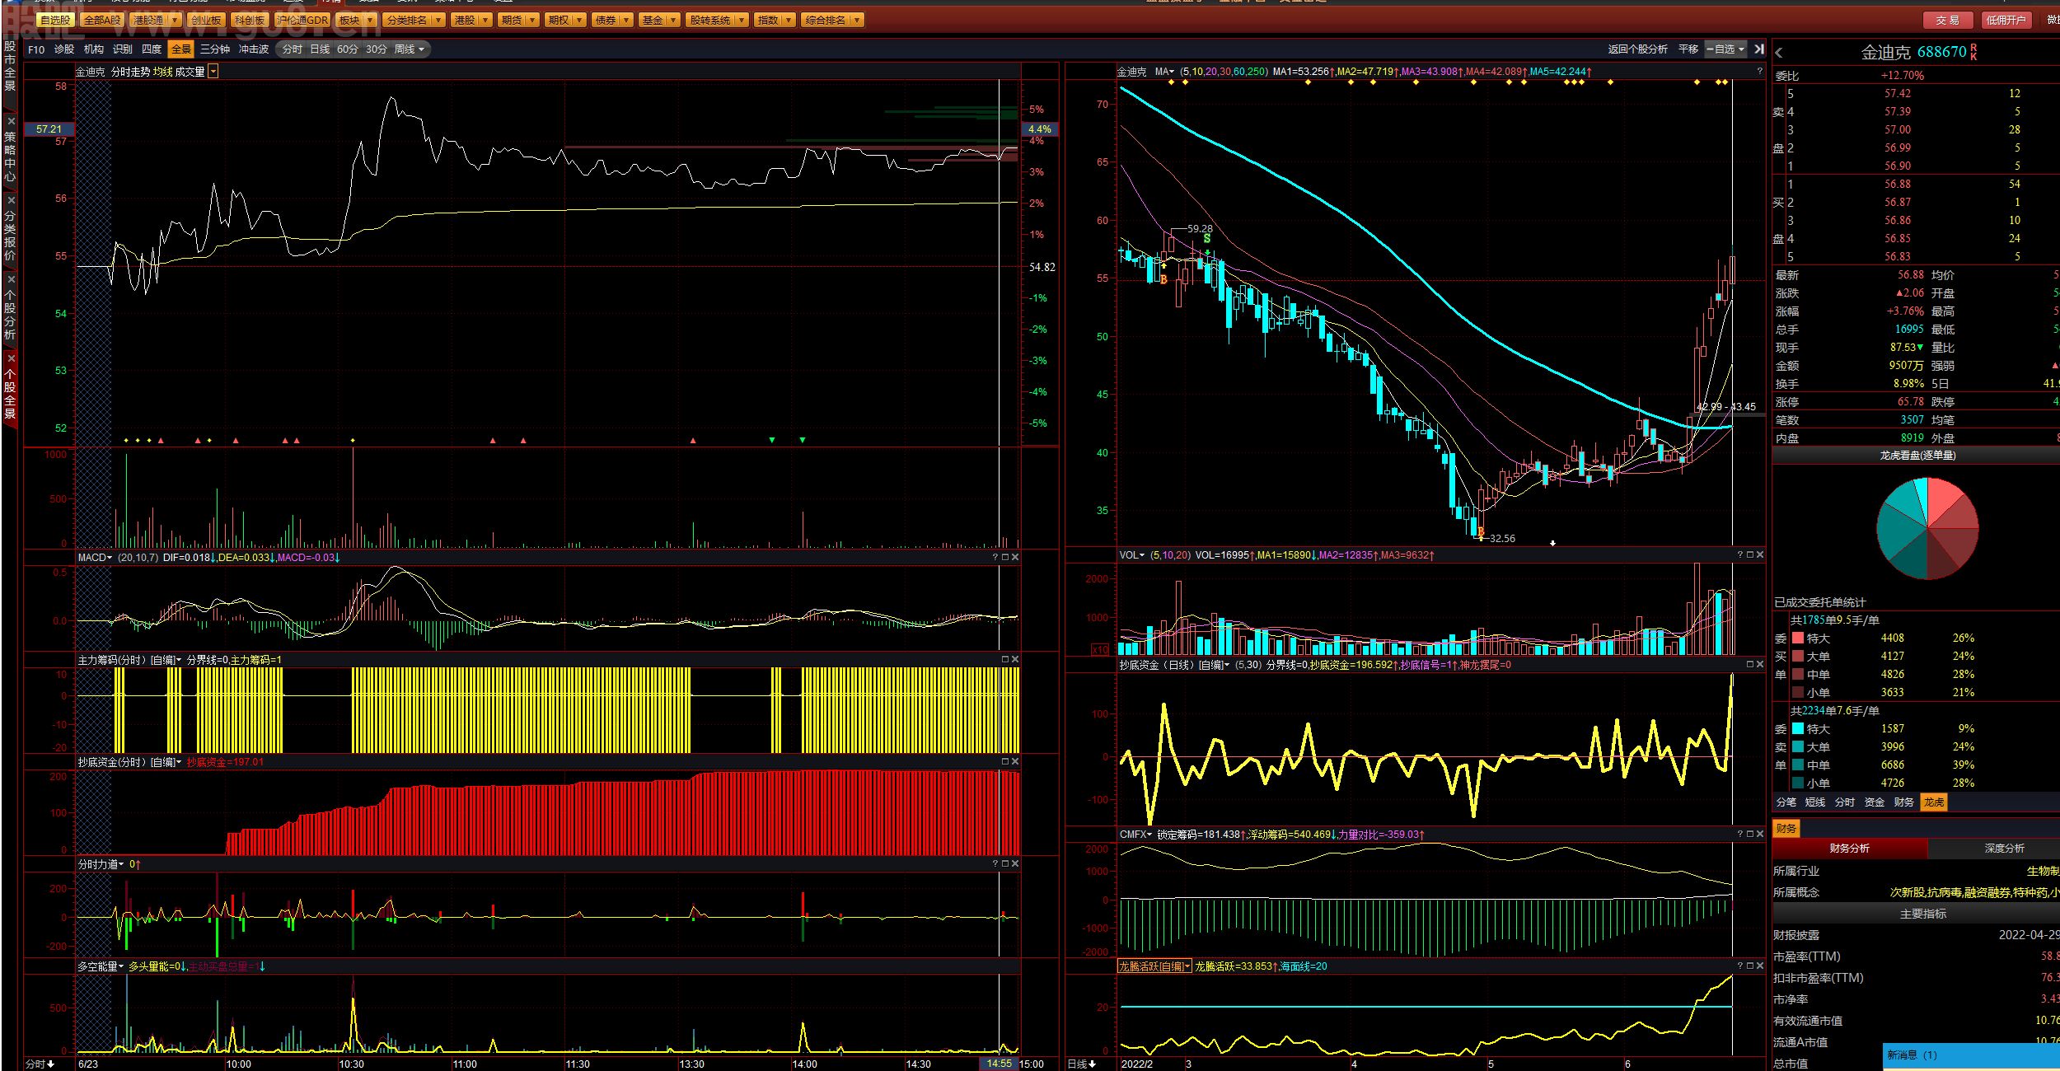
Task: Click the 14:55 time marker on intraday axis
Action: [x=999, y=1064]
